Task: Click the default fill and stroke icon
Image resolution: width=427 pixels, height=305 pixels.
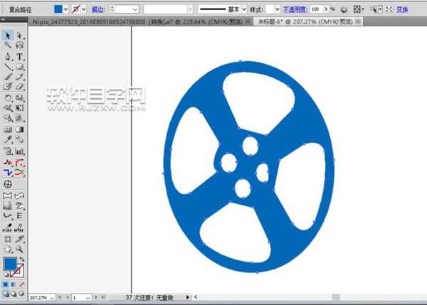Action: (x=6, y=275)
